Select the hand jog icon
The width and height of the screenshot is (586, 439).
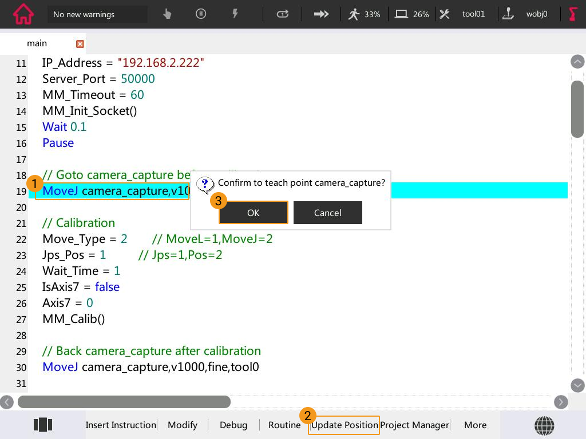166,14
